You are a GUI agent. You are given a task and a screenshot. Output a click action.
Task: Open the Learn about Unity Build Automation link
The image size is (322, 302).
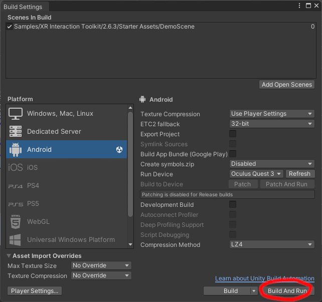click(265, 278)
